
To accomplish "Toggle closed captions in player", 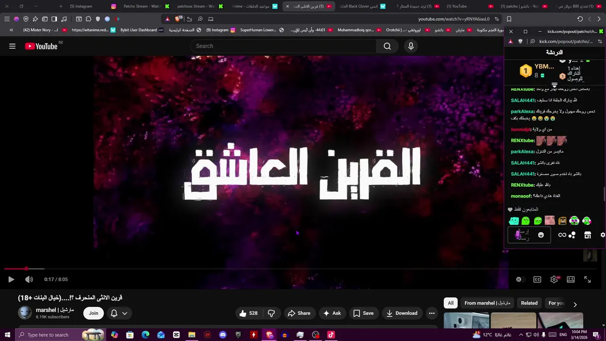I will [x=537, y=279].
